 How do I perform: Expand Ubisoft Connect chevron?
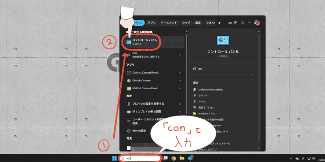180,81
